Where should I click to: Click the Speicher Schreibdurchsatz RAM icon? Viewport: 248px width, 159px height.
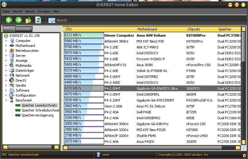(18, 110)
